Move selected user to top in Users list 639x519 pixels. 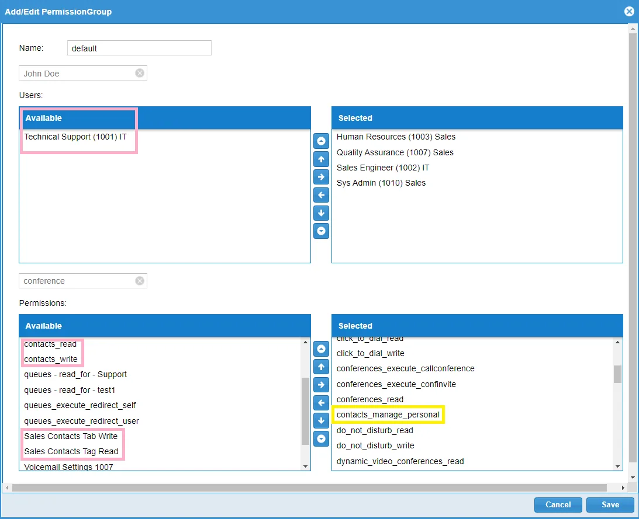coord(321,141)
